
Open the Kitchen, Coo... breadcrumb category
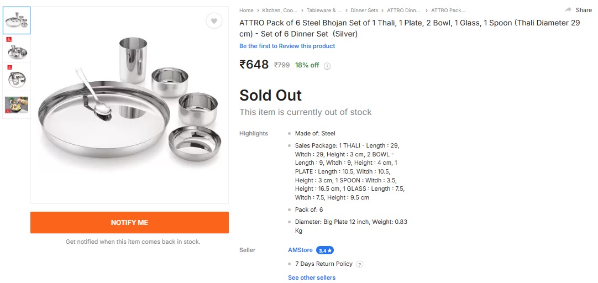(280, 11)
